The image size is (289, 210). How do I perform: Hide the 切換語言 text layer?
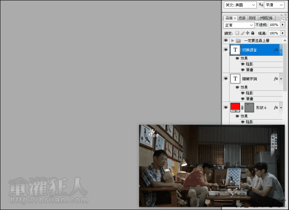coord(226,50)
